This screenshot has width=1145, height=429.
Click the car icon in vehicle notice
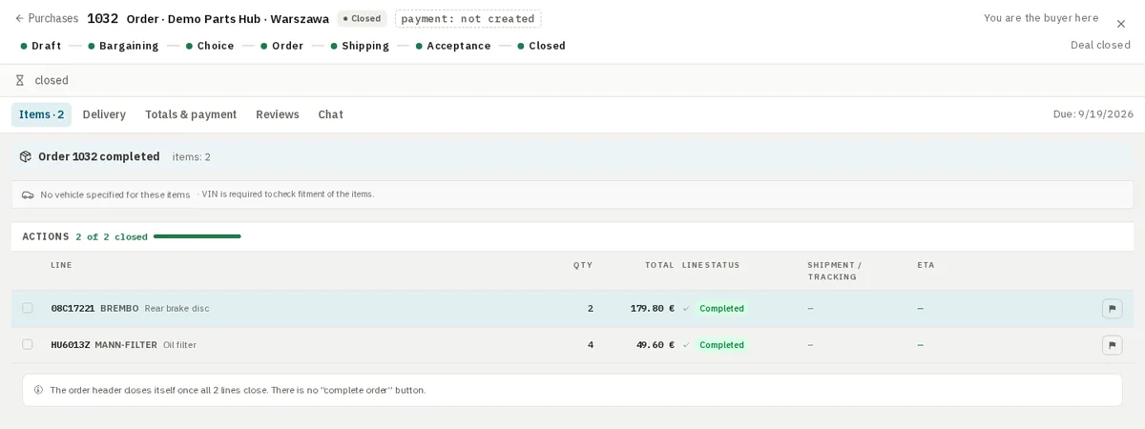tap(28, 194)
